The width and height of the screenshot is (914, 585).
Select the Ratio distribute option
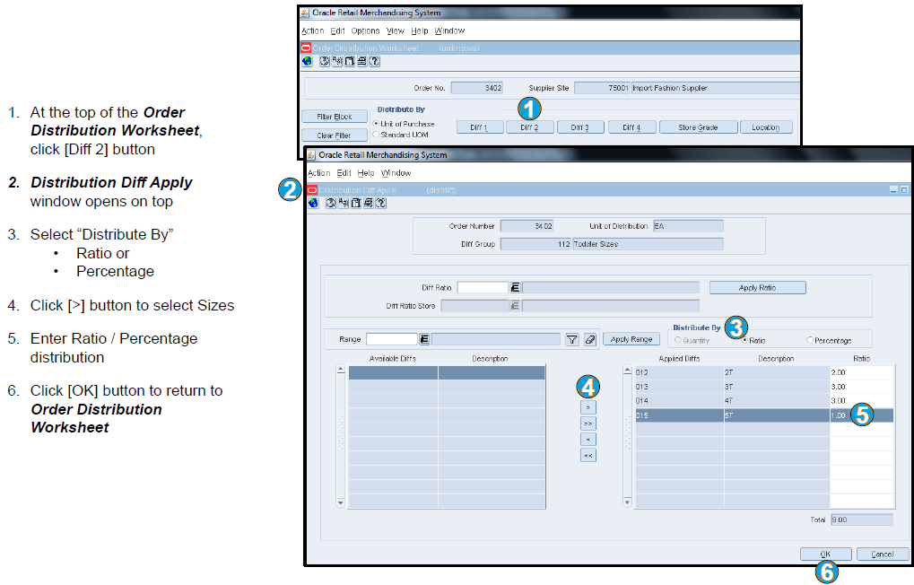[745, 340]
